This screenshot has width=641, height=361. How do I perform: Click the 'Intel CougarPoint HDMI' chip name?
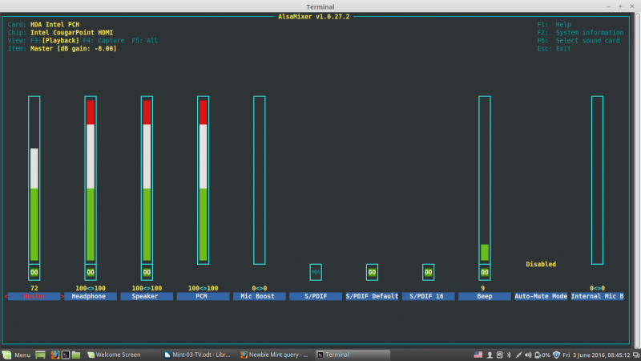[x=71, y=32]
